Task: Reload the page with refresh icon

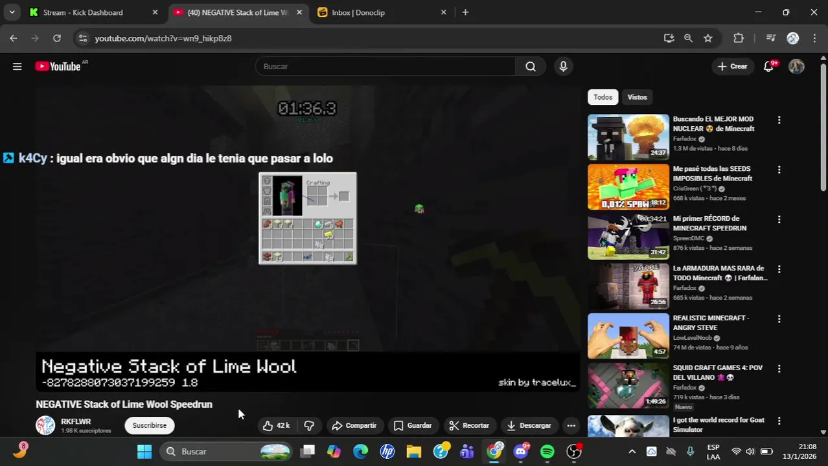Action: [x=57, y=38]
